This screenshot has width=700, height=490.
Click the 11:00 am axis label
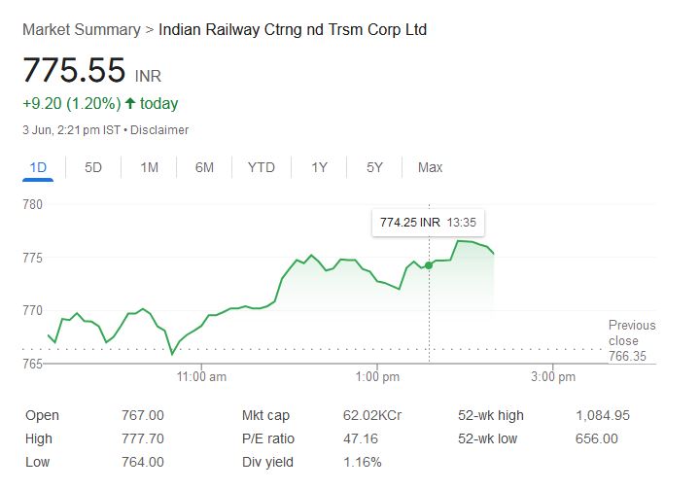tap(201, 376)
